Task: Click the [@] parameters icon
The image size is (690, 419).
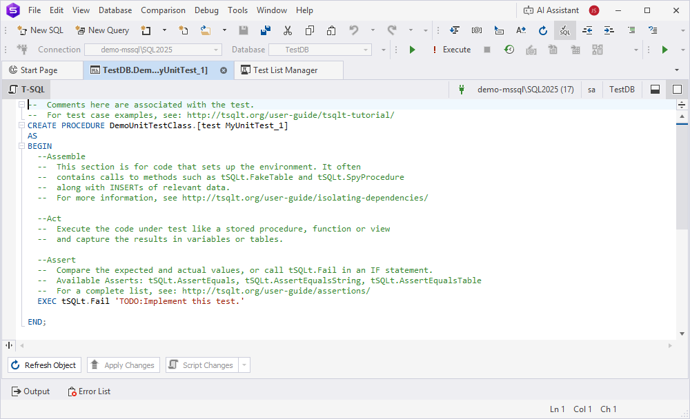Action: pyautogui.click(x=477, y=30)
